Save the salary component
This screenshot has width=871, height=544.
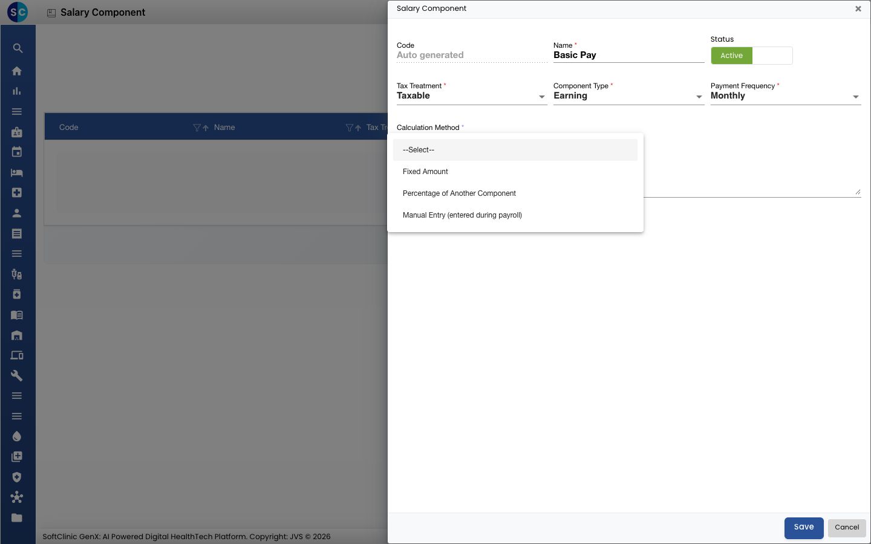(x=804, y=528)
